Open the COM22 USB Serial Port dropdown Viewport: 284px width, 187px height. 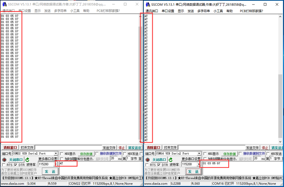click(x=56, y=154)
